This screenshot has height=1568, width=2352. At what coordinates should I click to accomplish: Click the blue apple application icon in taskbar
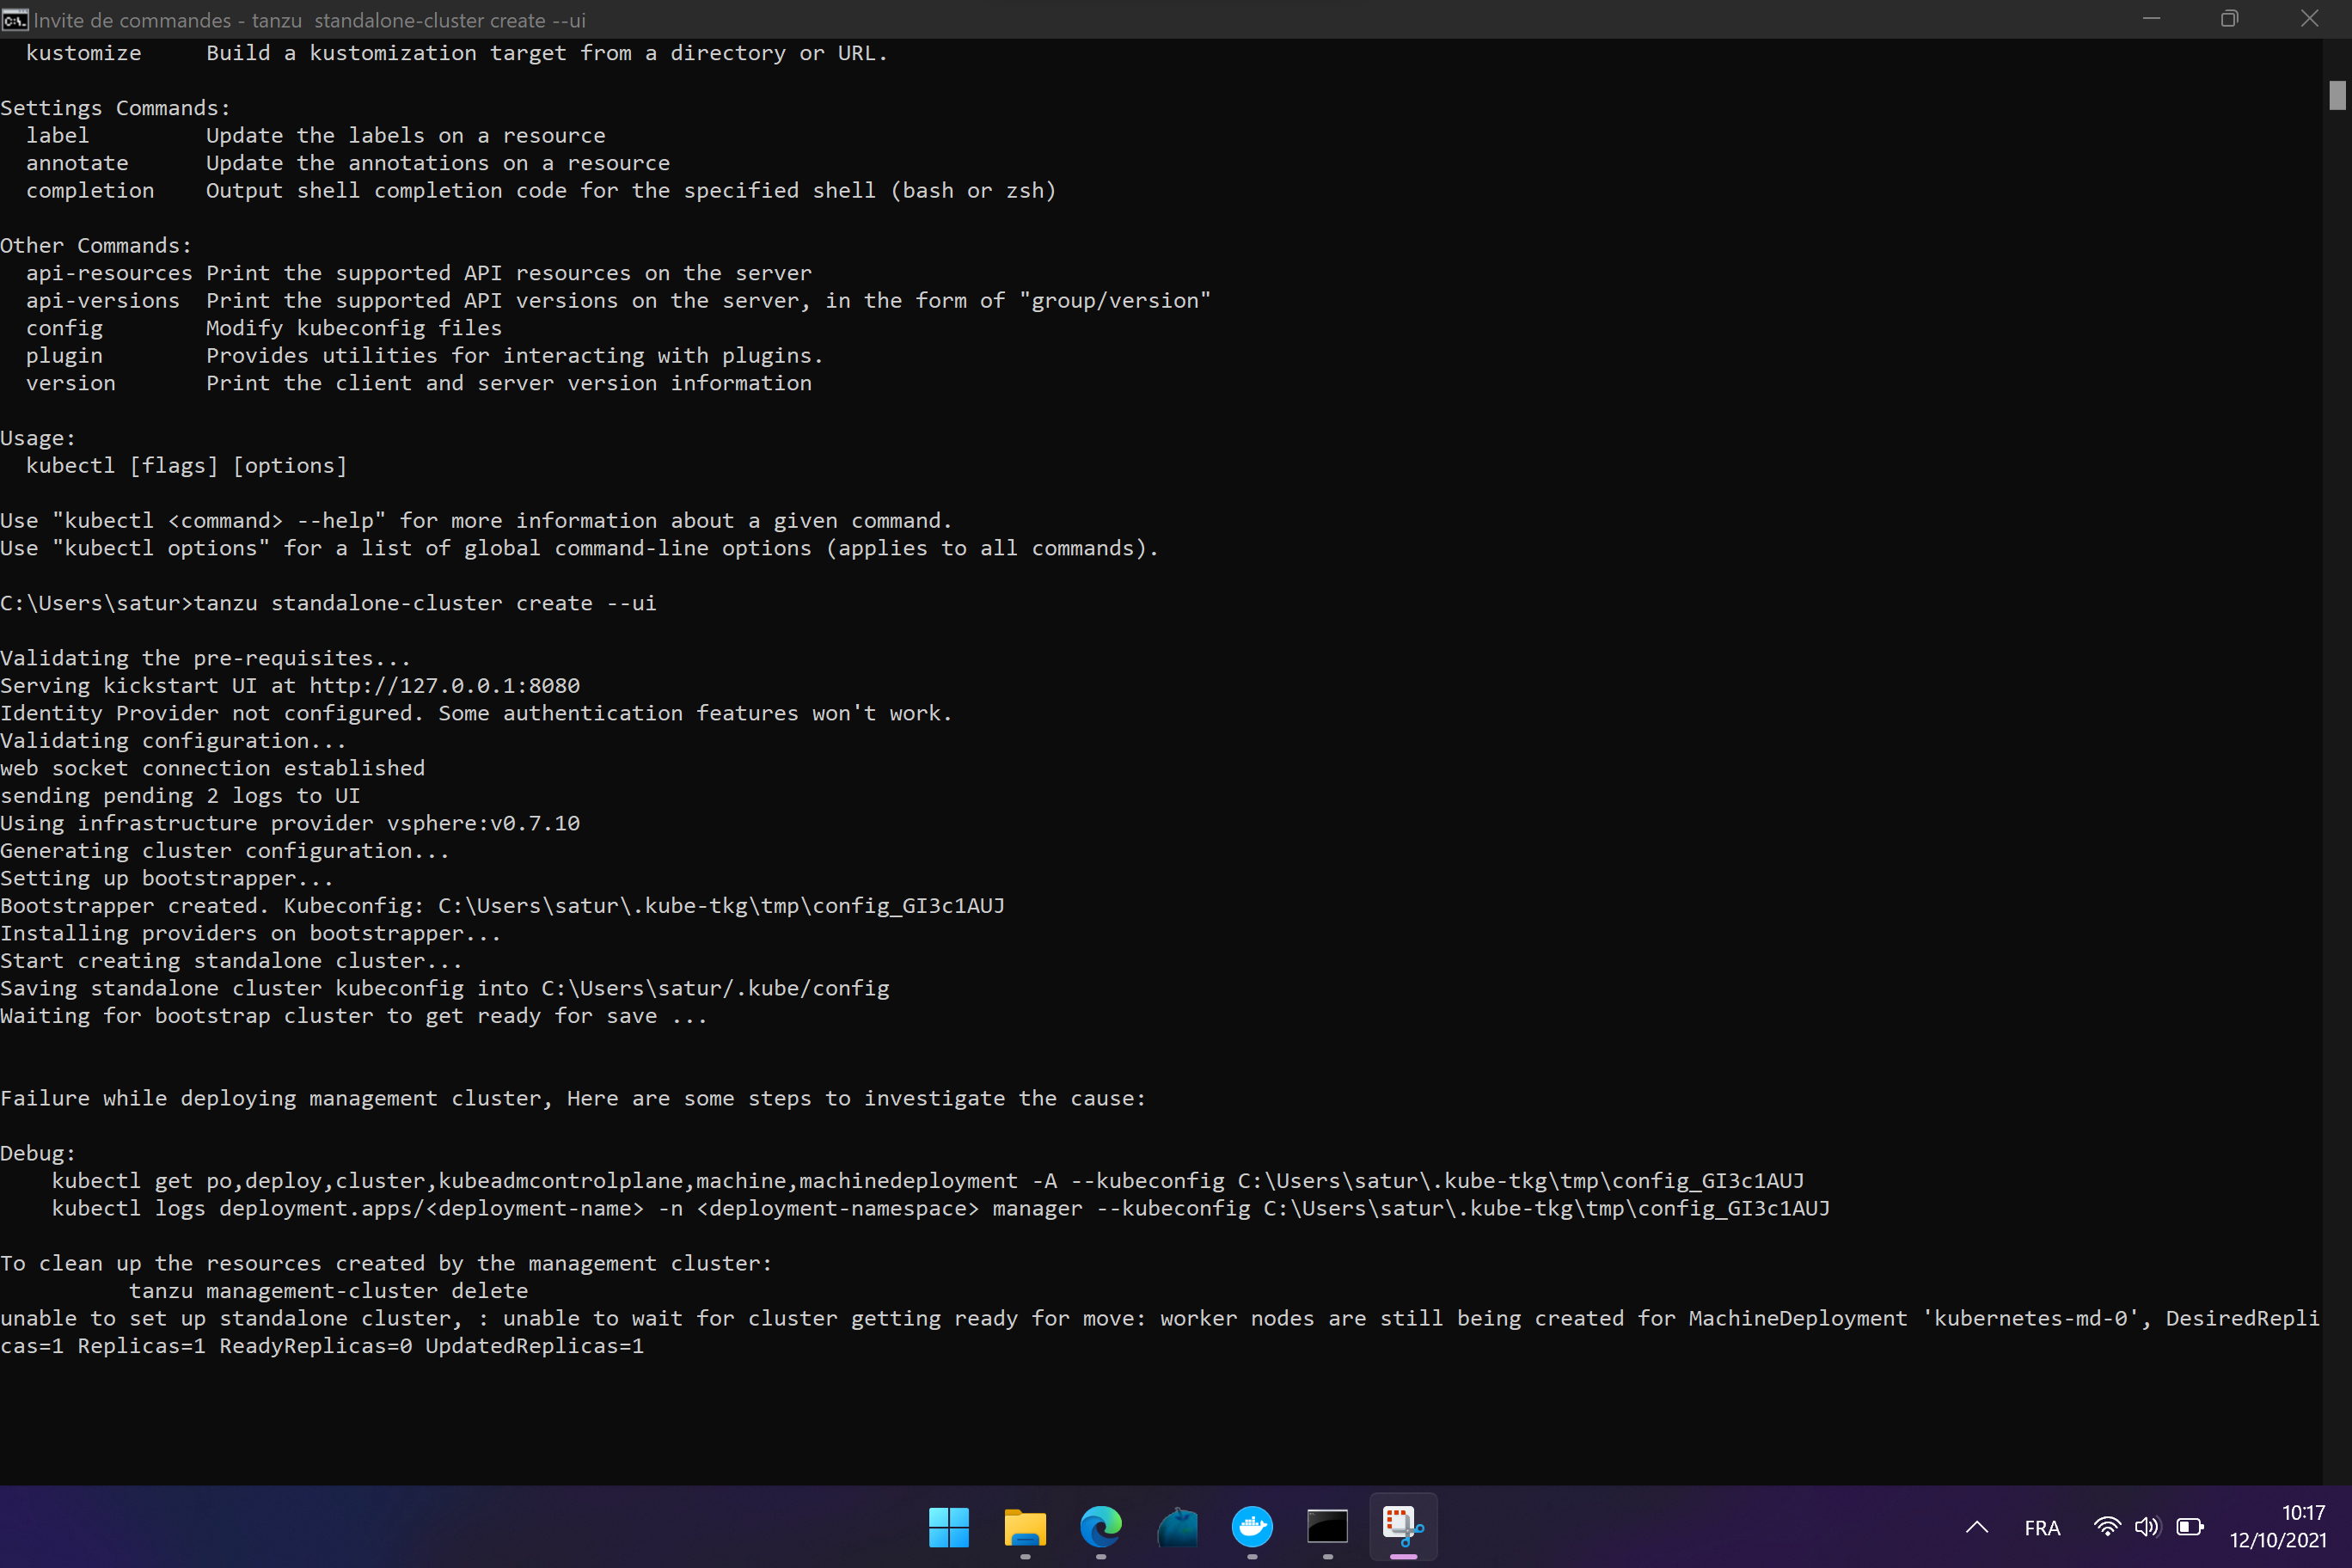(x=1178, y=1528)
